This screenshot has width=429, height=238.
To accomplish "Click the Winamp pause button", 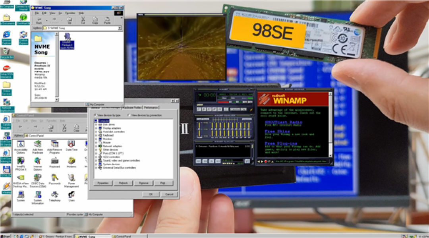I will [x=209, y=109].
